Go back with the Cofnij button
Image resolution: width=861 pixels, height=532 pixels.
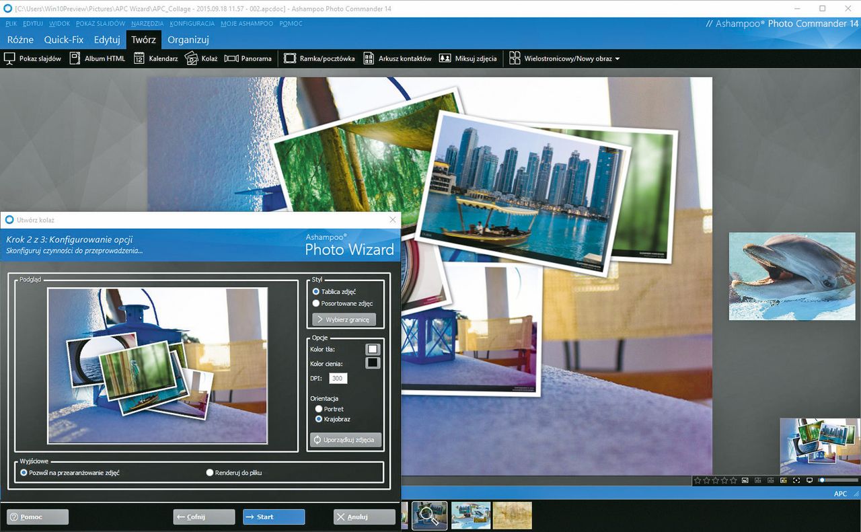(204, 517)
